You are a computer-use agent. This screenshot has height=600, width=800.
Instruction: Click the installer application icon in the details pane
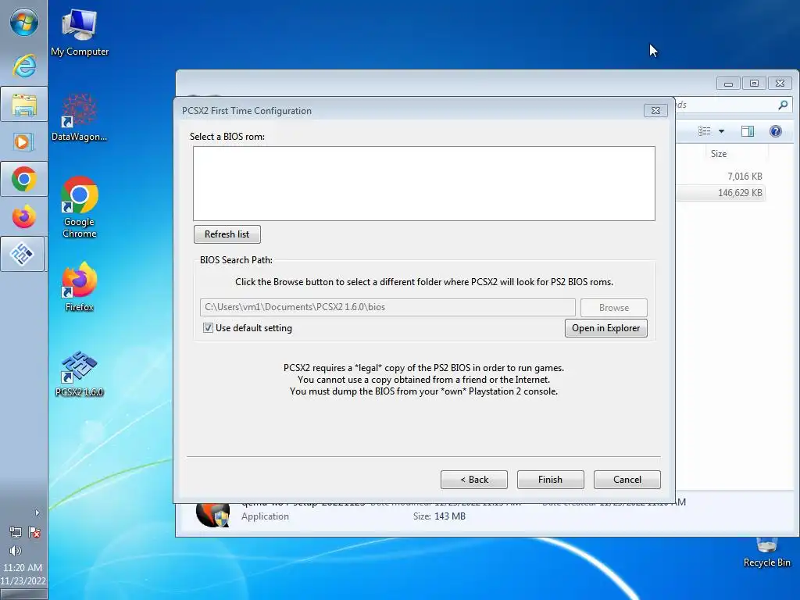tap(212, 514)
